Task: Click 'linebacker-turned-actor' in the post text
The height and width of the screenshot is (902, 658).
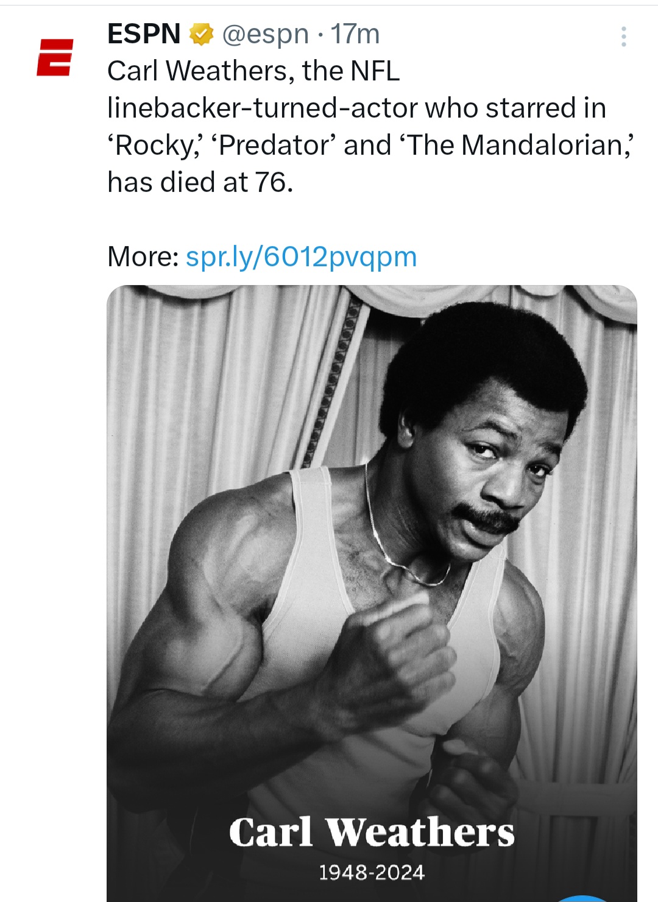Action: (x=262, y=108)
